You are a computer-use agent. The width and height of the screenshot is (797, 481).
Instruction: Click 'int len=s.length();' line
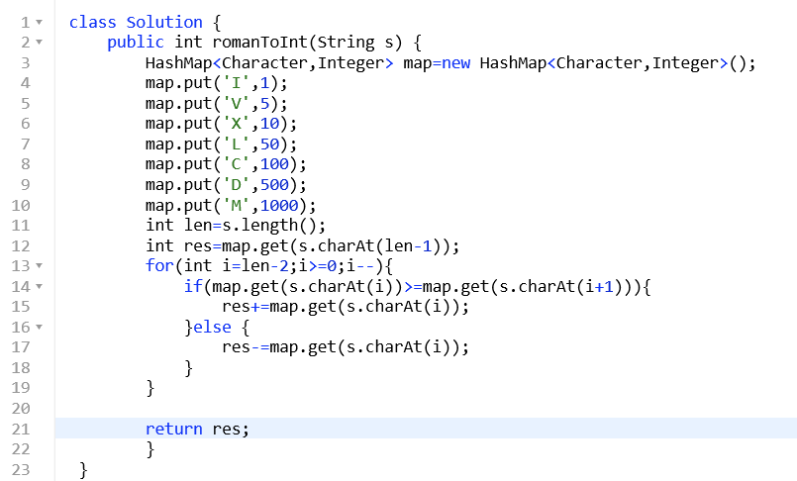pos(236,226)
